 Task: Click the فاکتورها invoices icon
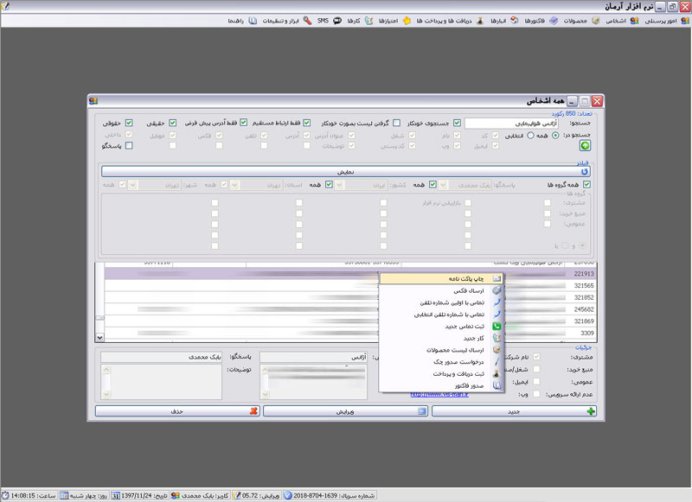554,21
